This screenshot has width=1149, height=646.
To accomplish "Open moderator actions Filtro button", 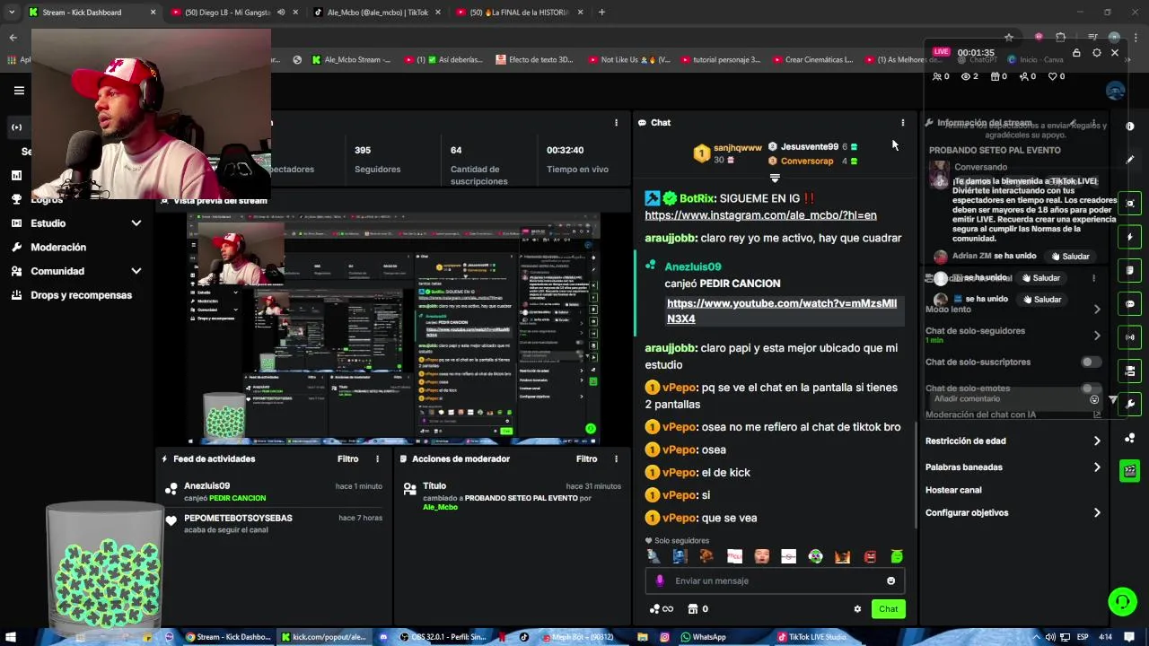I will [586, 458].
